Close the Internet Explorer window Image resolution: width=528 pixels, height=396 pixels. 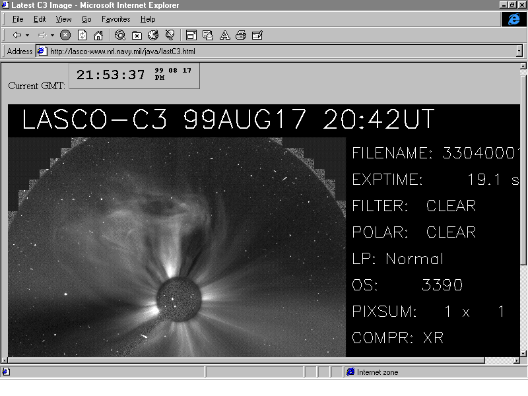click(x=522, y=5)
